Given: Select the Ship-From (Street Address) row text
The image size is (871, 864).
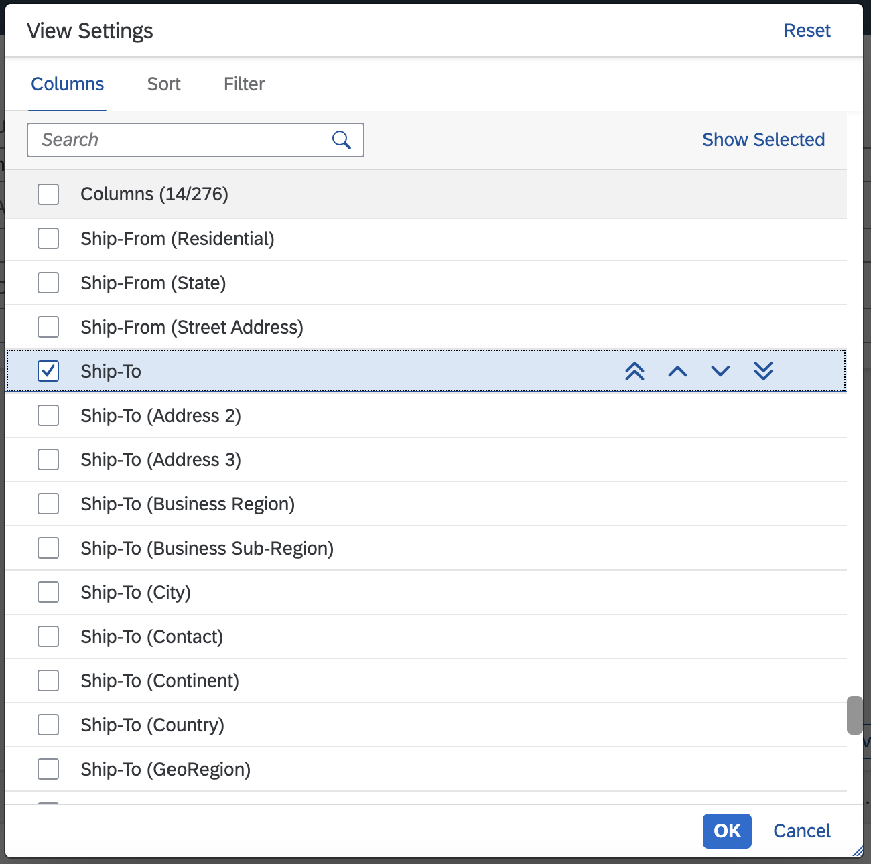Looking at the screenshot, I should coord(192,328).
